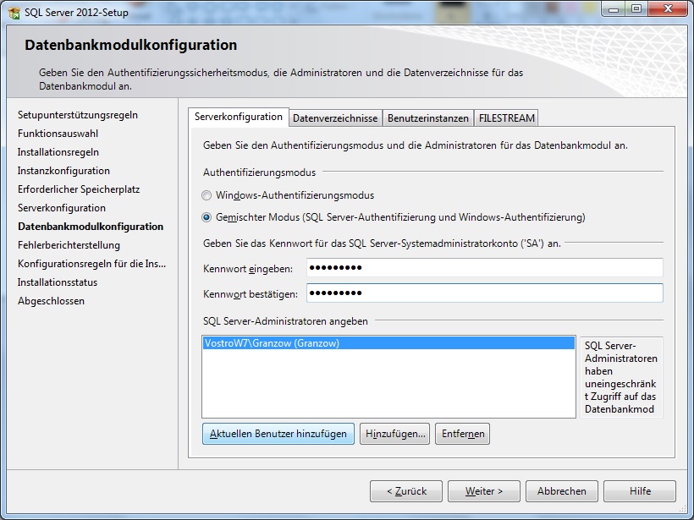Close the SQL Server 2012-Setup window
Screen dimensions: 694x520
point(668,9)
